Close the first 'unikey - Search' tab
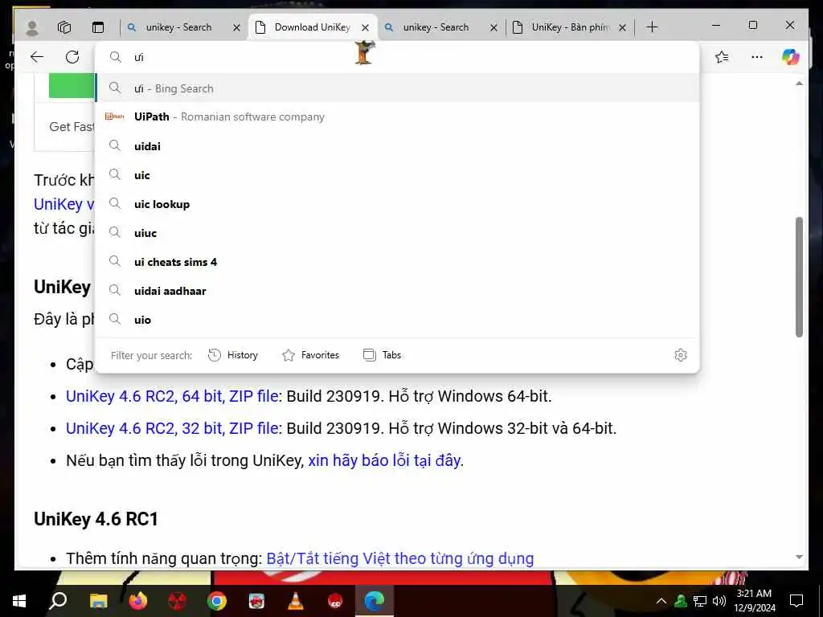This screenshot has width=823, height=617. pos(237,28)
